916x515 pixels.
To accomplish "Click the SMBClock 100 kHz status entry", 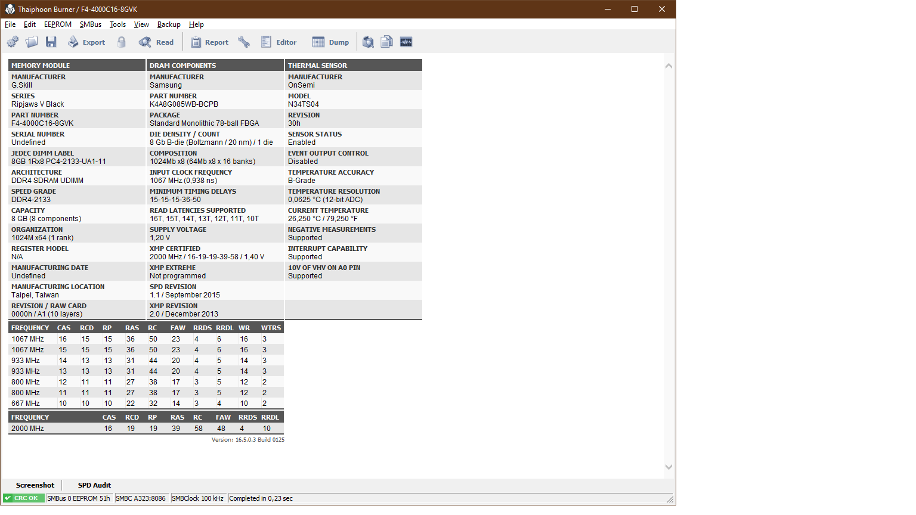I will (x=197, y=498).
